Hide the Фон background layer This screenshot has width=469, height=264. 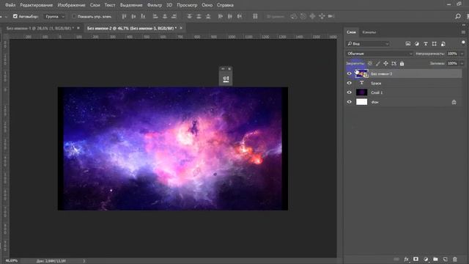[349, 102]
